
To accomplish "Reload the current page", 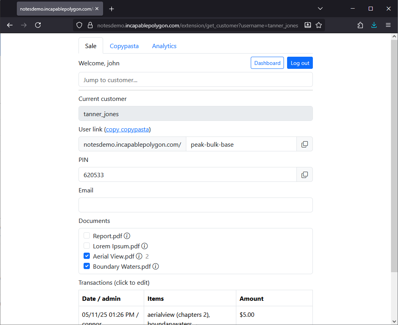I will (x=37, y=25).
